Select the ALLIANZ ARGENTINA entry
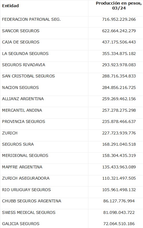The height and width of the screenshot is (228, 143). (23, 99)
